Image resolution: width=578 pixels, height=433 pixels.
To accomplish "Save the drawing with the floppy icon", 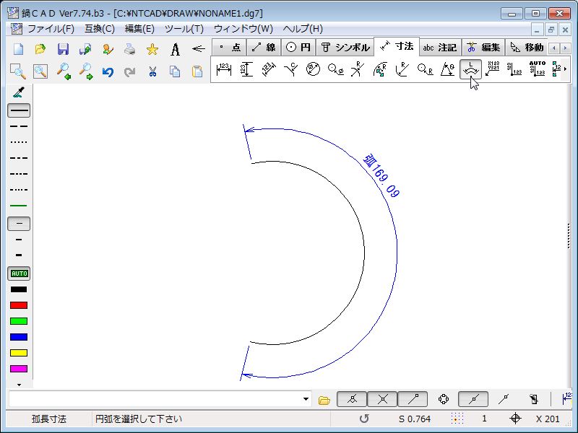I will click(63, 48).
